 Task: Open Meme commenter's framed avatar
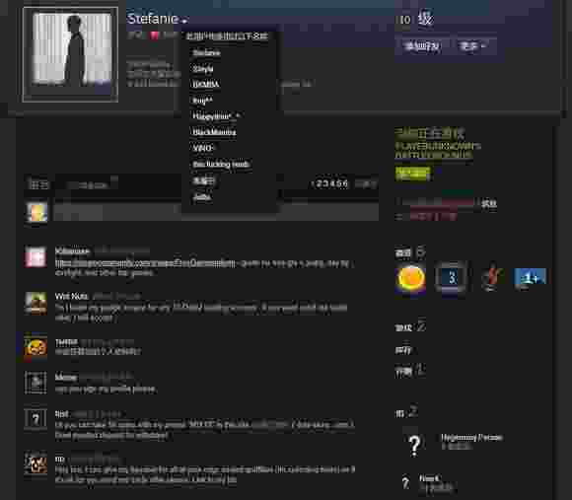point(36,383)
